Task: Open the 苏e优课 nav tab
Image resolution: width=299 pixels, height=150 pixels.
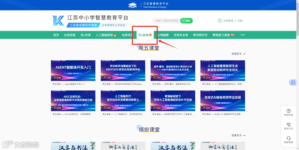Action: [86, 35]
